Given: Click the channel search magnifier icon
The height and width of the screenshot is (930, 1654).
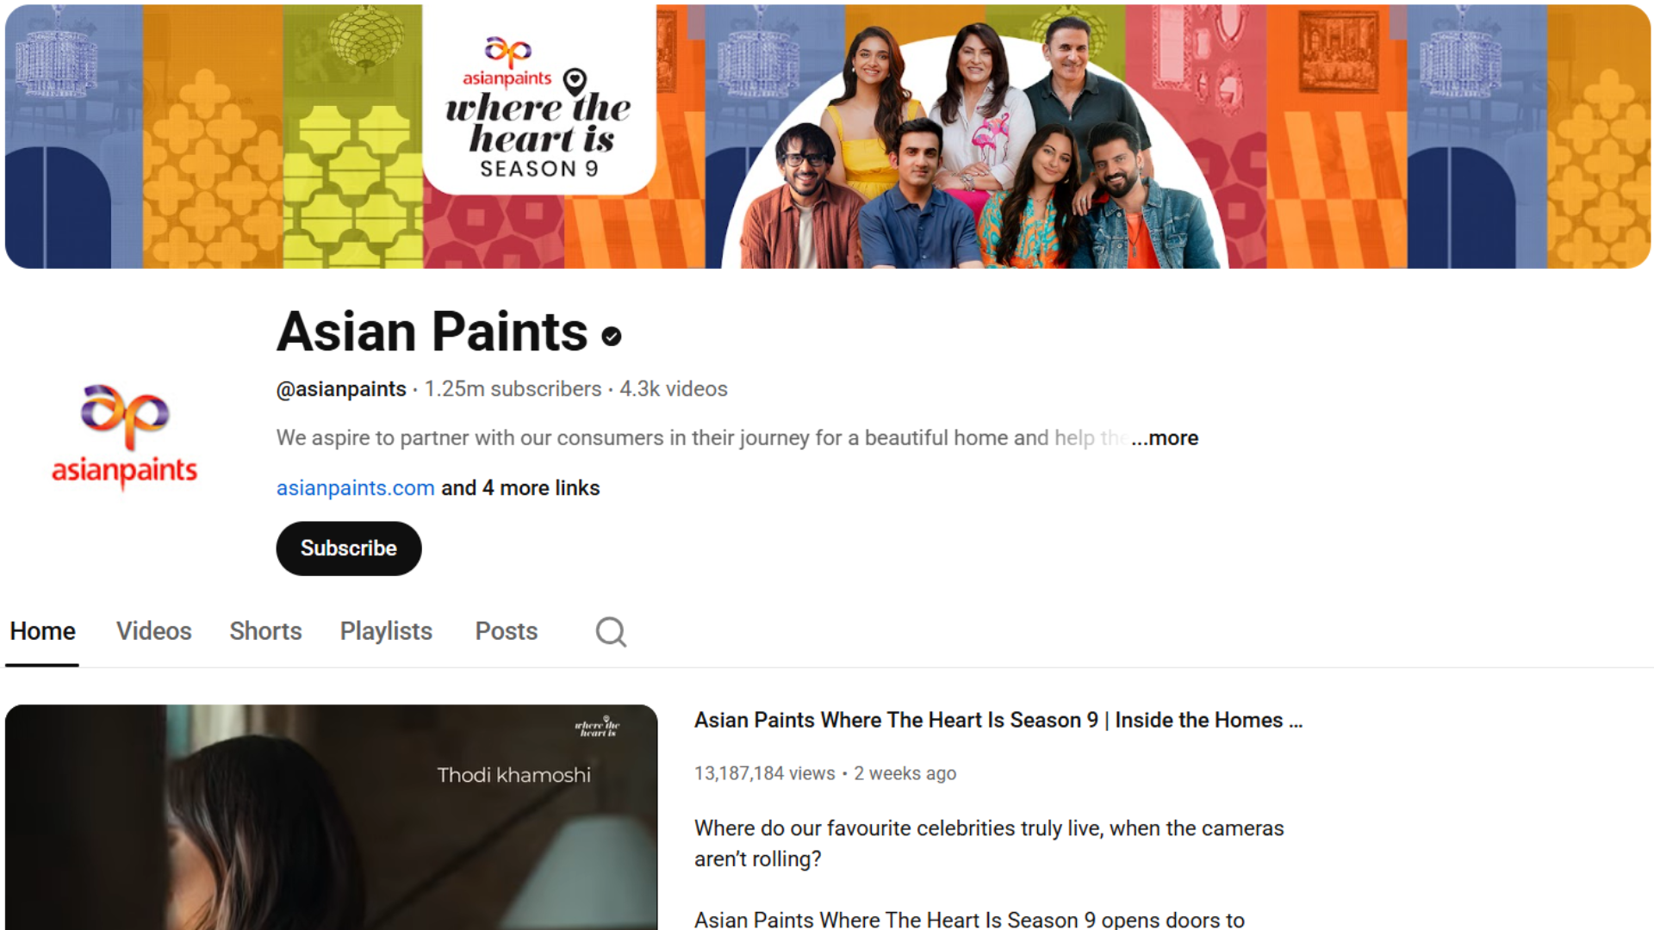Looking at the screenshot, I should 611,631.
